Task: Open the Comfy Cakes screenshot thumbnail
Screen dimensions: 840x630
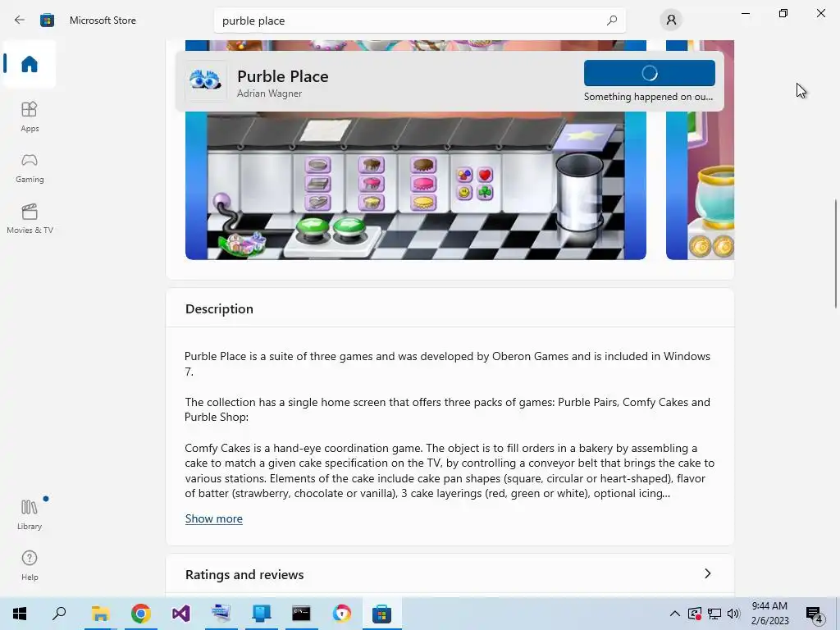Action: point(416,185)
